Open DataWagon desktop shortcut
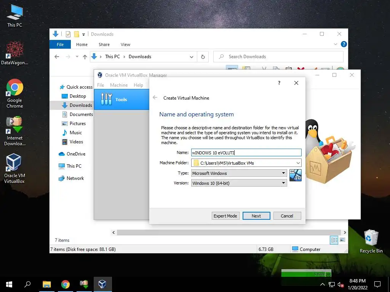The image size is (390, 292). 14,53
